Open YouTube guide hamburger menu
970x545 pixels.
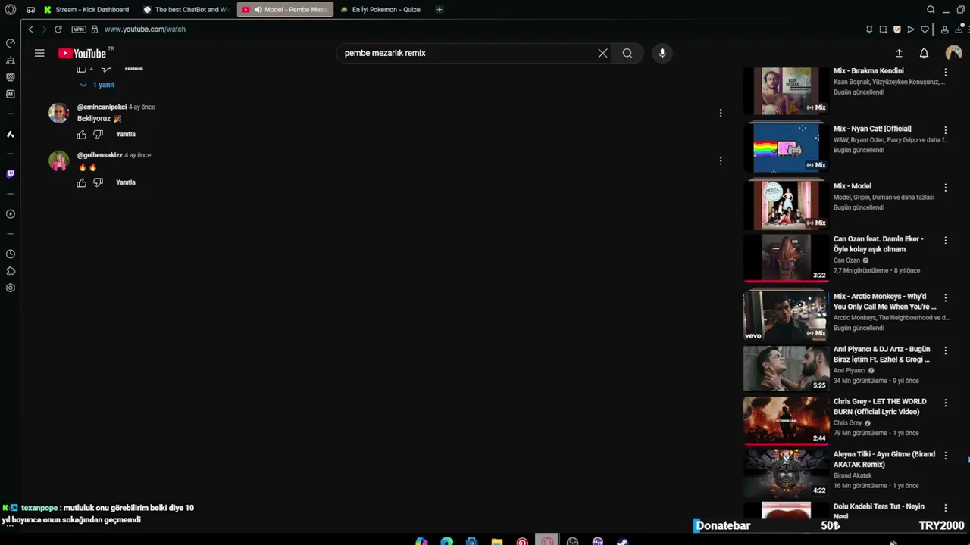(39, 53)
